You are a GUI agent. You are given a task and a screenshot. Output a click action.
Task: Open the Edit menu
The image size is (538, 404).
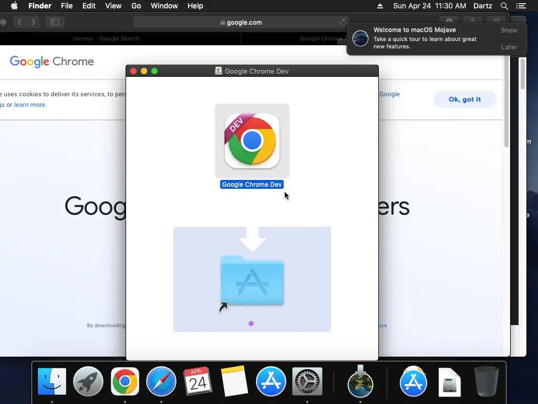pos(89,6)
